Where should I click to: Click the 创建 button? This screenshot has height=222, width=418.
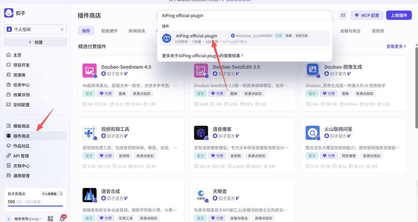pos(35,42)
